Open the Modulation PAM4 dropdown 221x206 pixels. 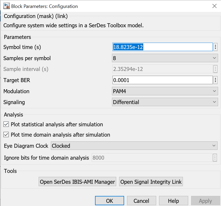(x=165, y=91)
